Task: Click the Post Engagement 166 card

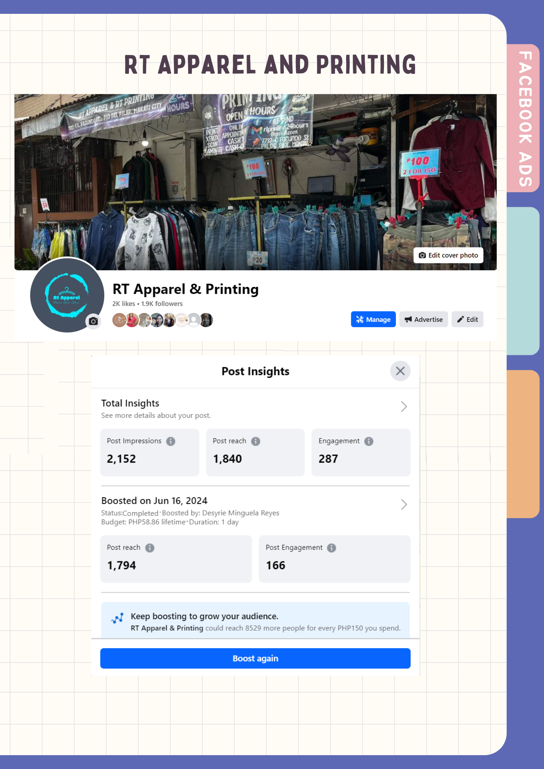Action: point(335,559)
